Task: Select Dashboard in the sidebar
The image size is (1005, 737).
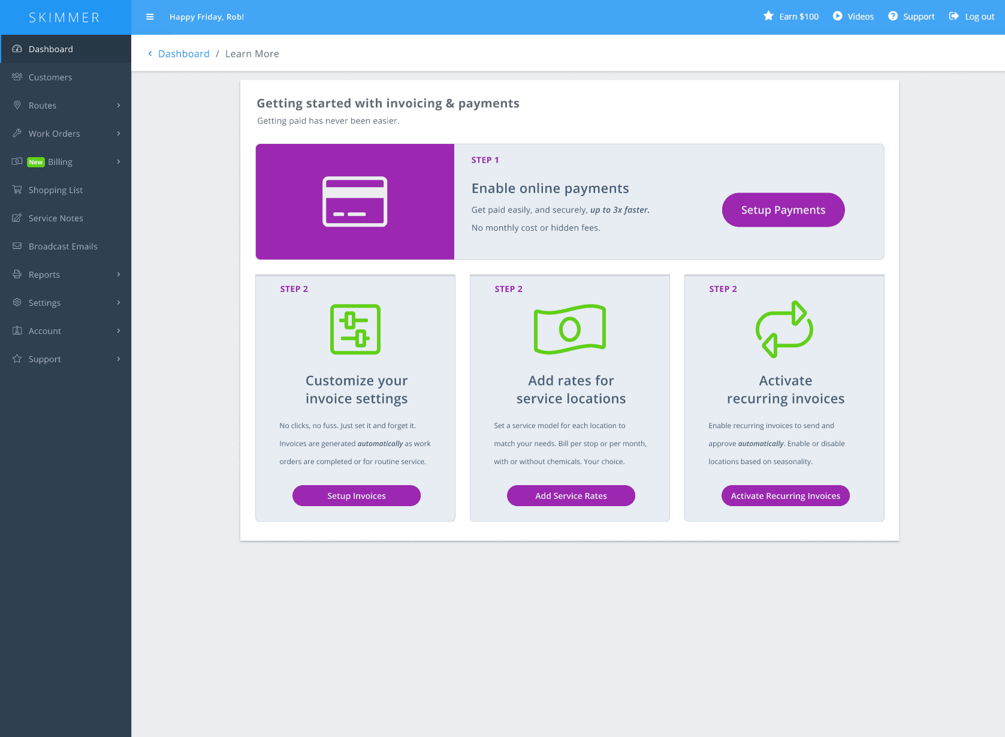Action: pos(50,49)
